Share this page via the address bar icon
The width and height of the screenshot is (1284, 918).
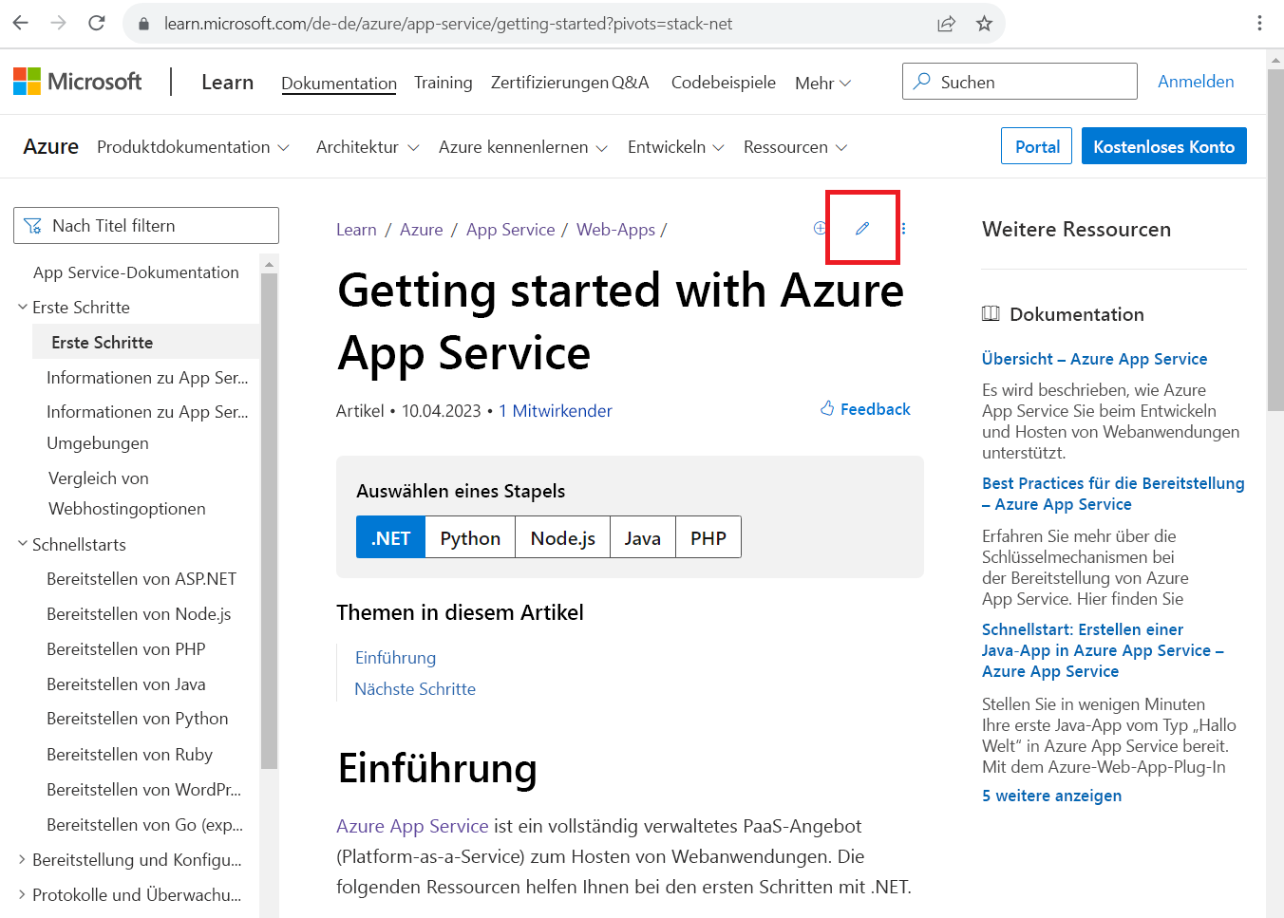pyautogui.click(x=946, y=24)
